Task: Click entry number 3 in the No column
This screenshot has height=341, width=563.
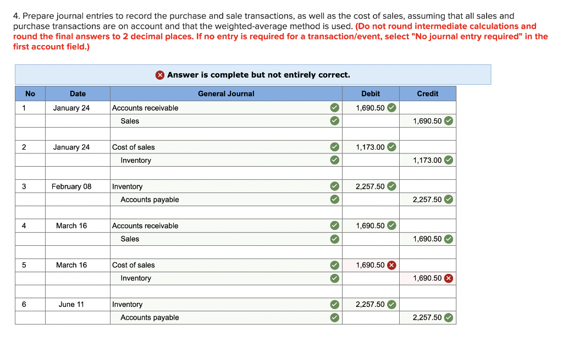Action: 24,186
